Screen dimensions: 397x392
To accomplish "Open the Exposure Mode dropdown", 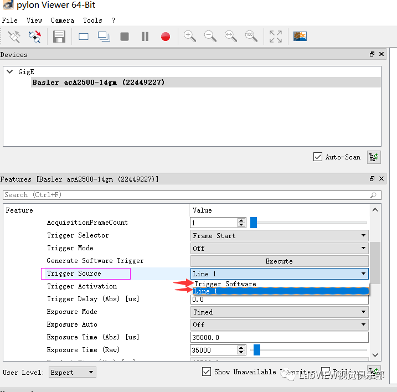I will click(279, 312).
